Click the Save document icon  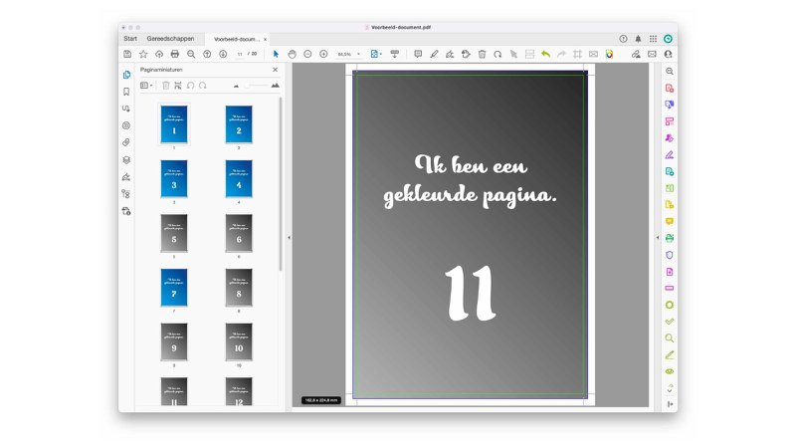[128, 54]
